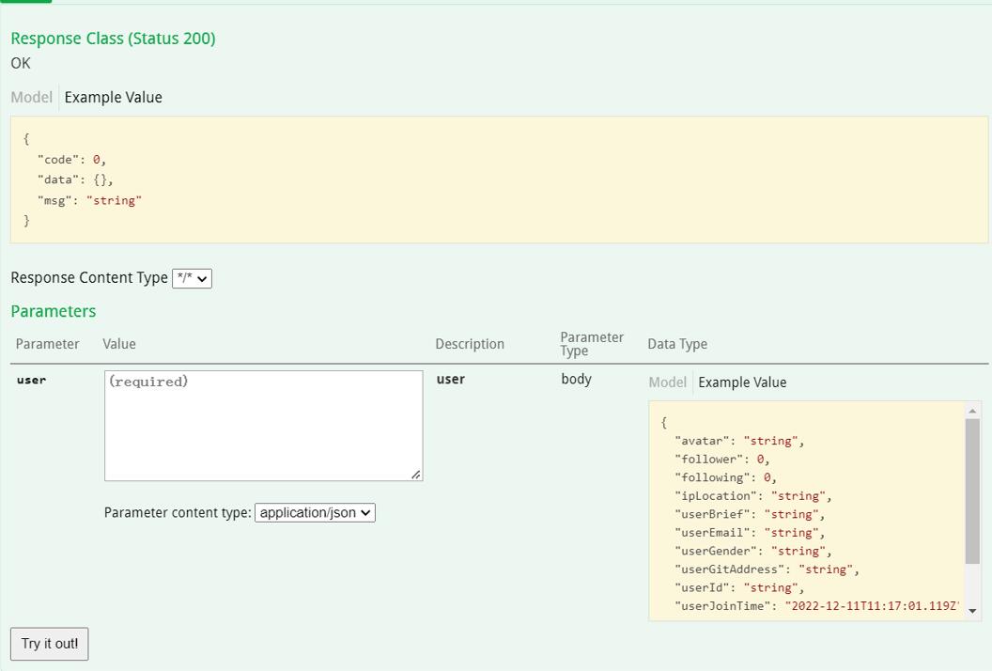Open the Response Content Type dropdown
The image size is (992, 671).
coord(192,278)
